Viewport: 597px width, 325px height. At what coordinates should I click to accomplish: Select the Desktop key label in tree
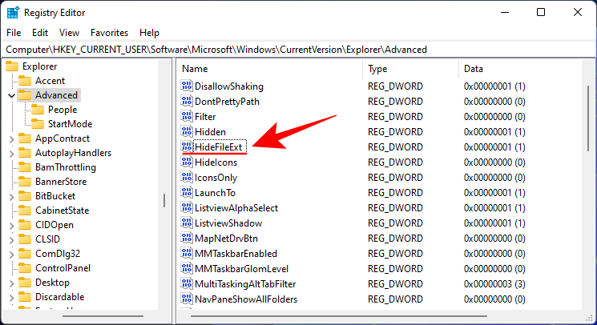click(53, 283)
